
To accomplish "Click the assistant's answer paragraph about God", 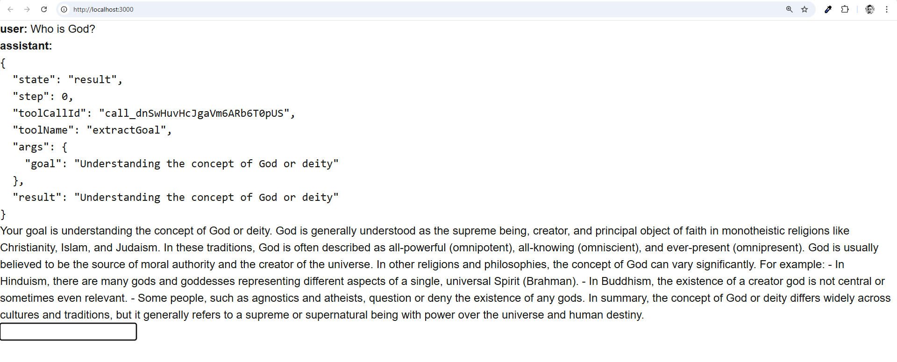I will pyautogui.click(x=446, y=273).
